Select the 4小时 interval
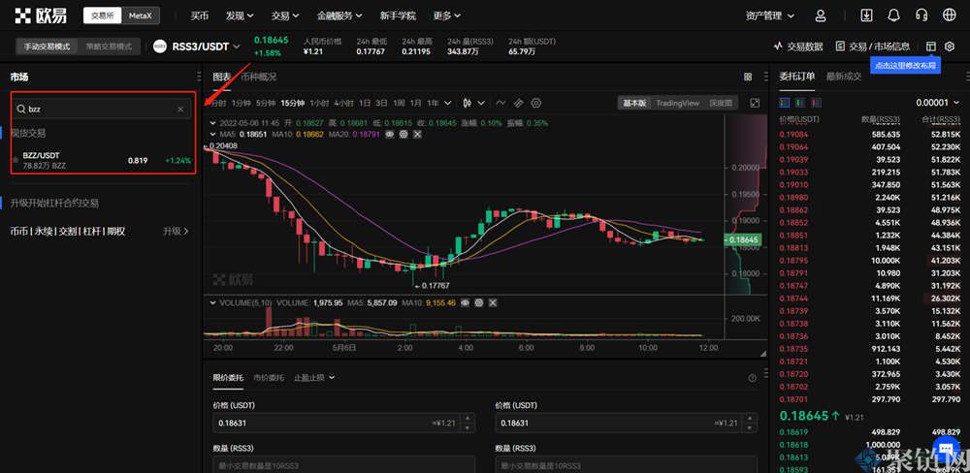The width and height of the screenshot is (970, 473). tap(343, 103)
